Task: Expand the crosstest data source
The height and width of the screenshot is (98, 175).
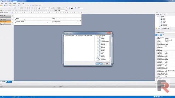Action: 98,40
